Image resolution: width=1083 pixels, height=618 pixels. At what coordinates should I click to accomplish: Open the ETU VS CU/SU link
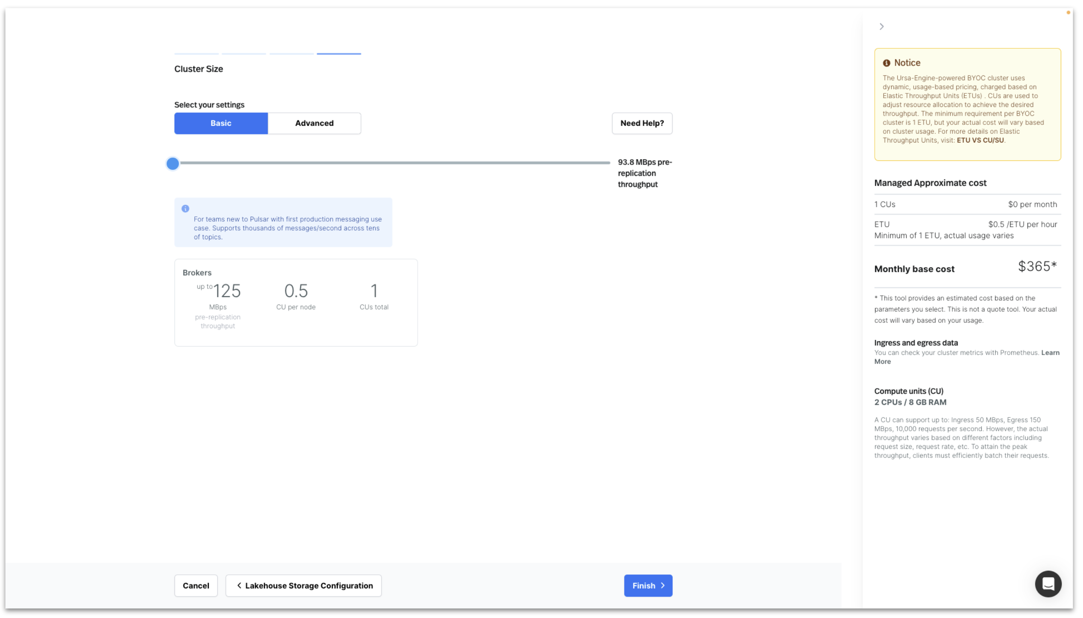pyautogui.click(x=980, y=140)
